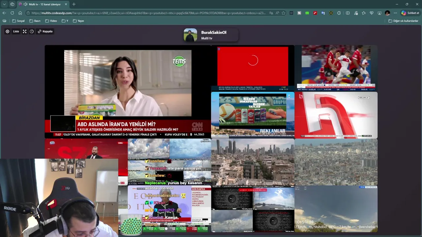Open the browser profile avatar
422x237 pixels.
[x=387, y=13]
